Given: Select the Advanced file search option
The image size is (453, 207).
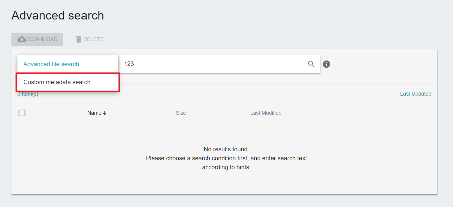Looking at the screenshot, I should [51, 64].
